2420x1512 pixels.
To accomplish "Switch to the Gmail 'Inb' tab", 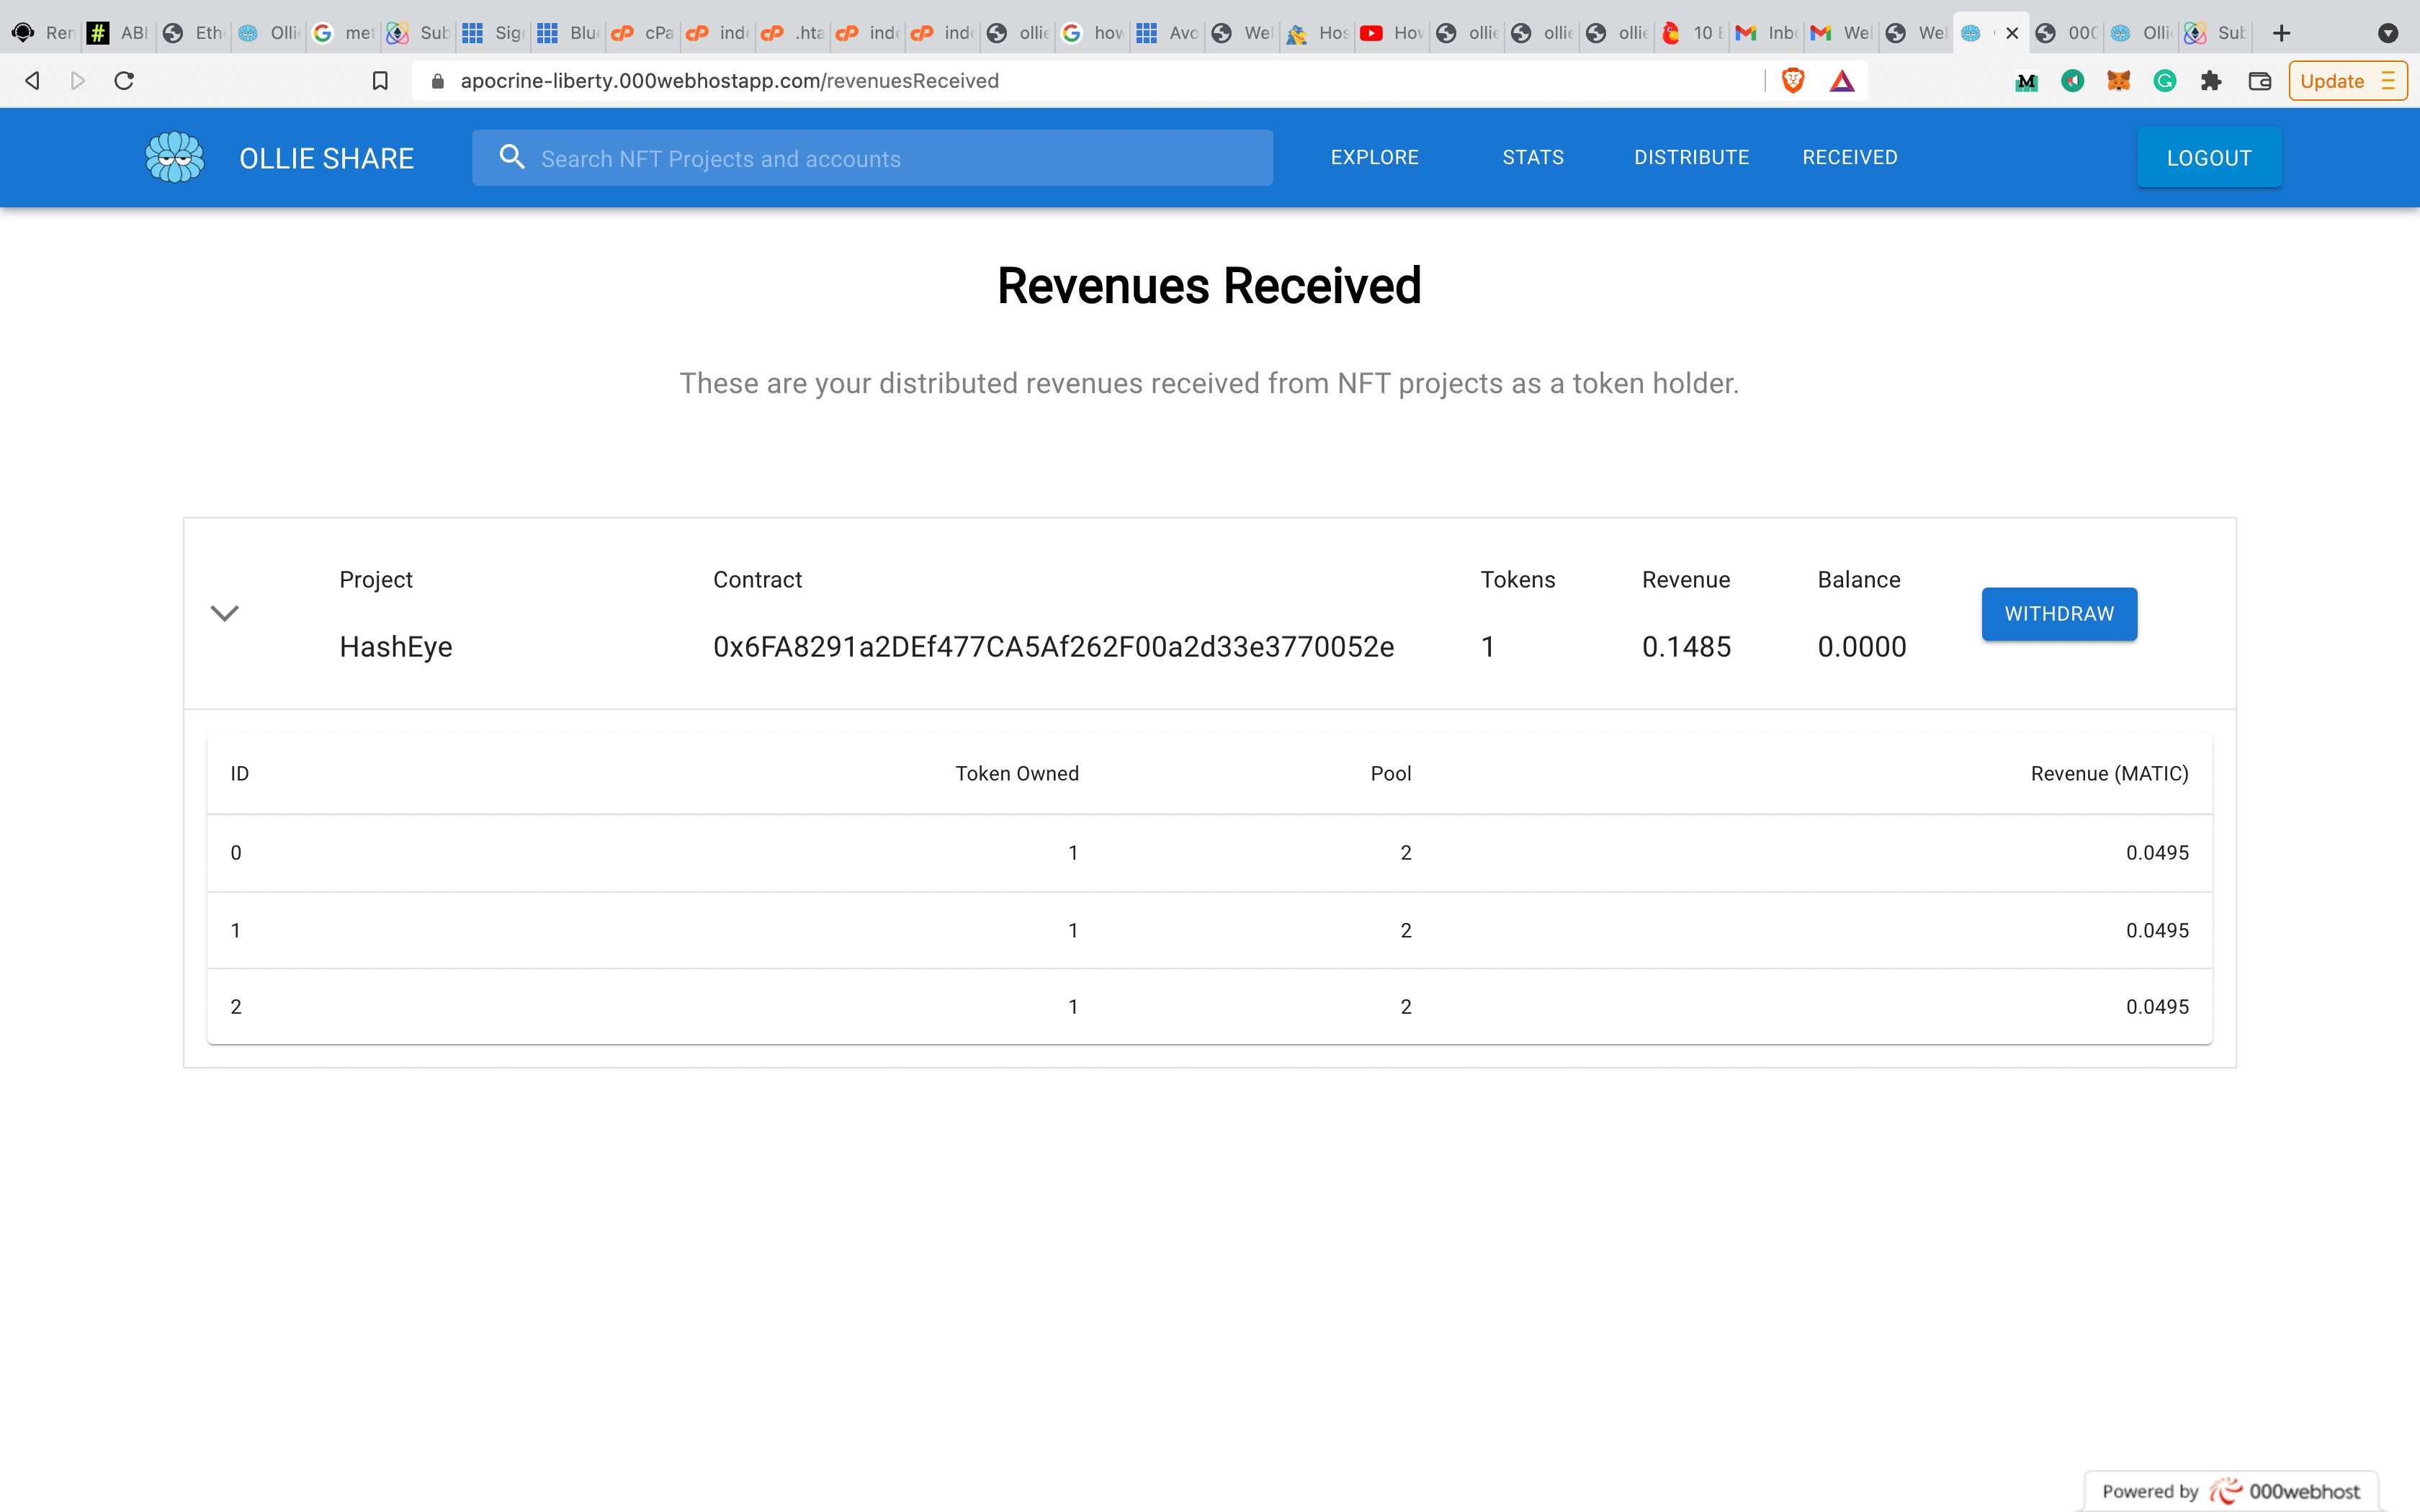I will click(x=1766, y=33).
